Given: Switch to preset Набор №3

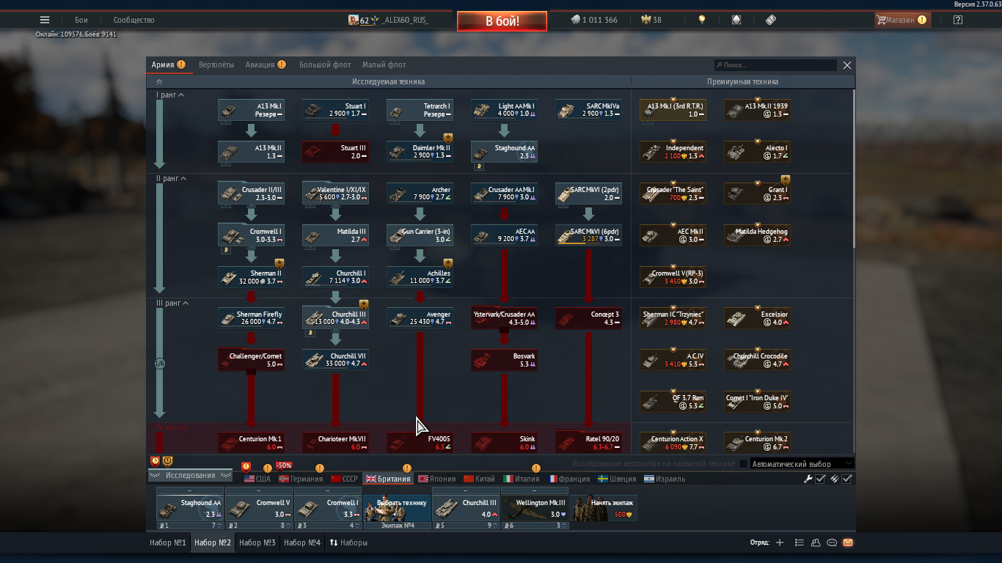Looking at the screenshot, I should [x=257, y=542].
